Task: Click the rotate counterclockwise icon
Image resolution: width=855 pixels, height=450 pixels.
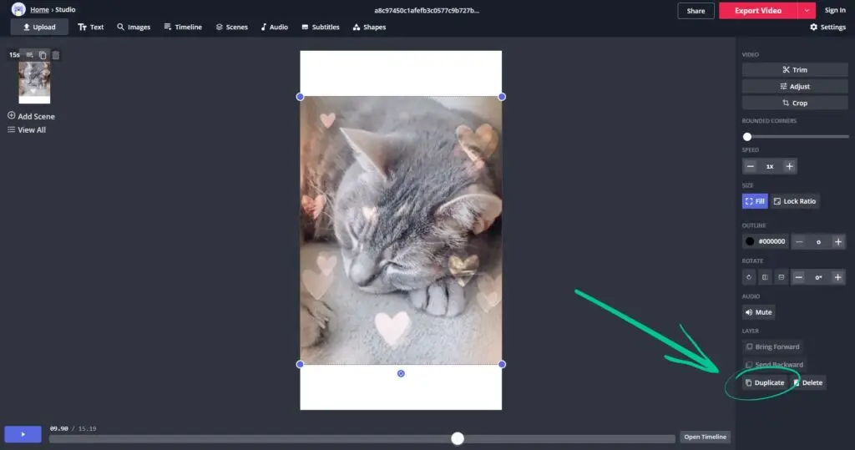Action: coord(749,277)
